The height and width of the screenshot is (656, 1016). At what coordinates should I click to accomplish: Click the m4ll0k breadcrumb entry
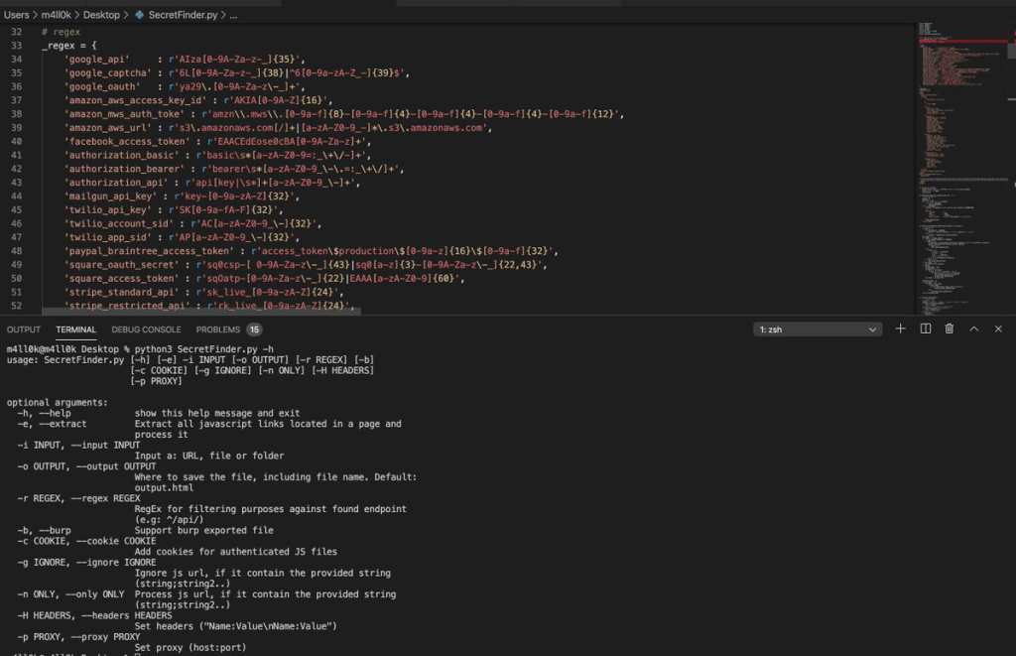click(x=55, y=14)
